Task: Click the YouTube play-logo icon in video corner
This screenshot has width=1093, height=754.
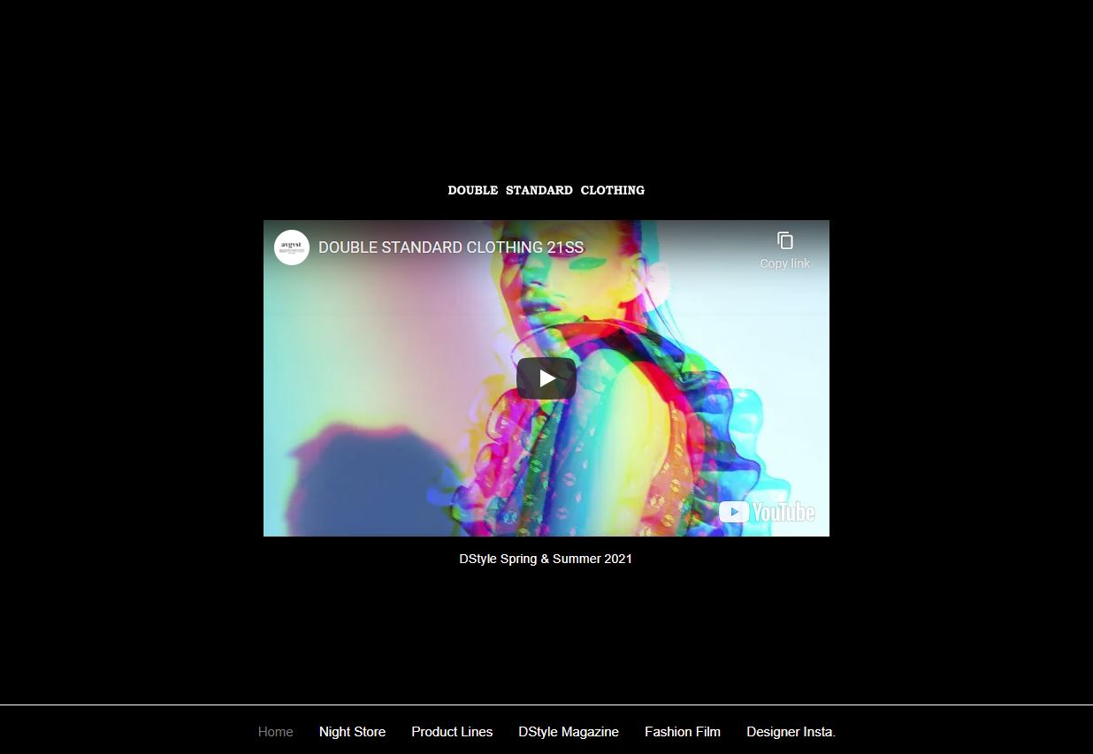Action: click(734, 512)
